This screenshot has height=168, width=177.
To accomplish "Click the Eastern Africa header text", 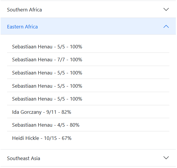I will pos(22,27).
